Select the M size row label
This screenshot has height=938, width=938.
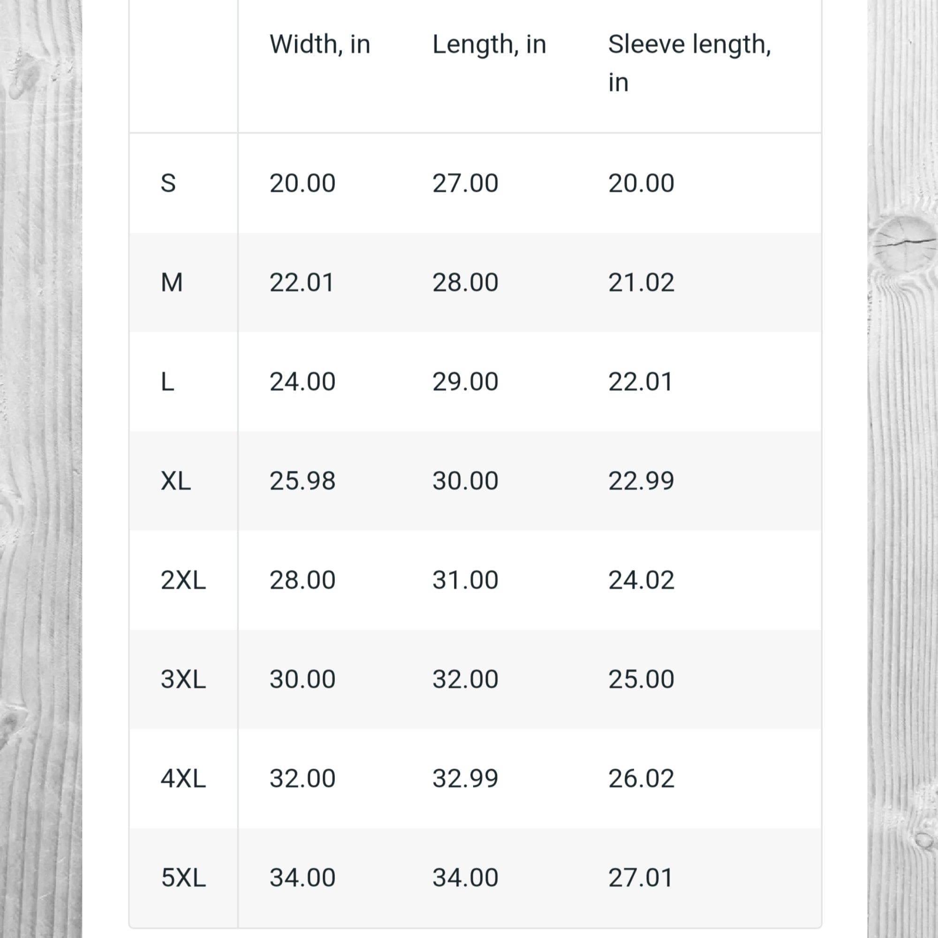coord(172,282)
